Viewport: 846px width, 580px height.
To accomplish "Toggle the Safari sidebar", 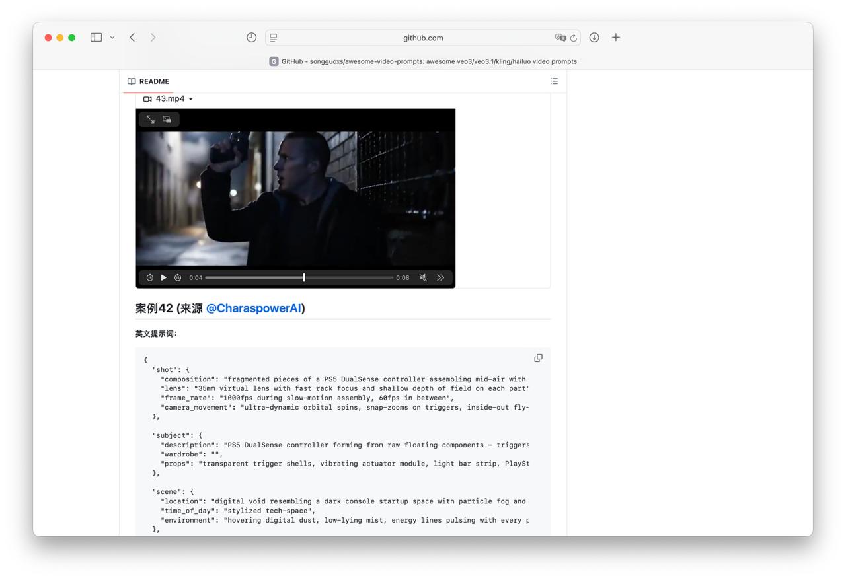I will coord(96,38).
